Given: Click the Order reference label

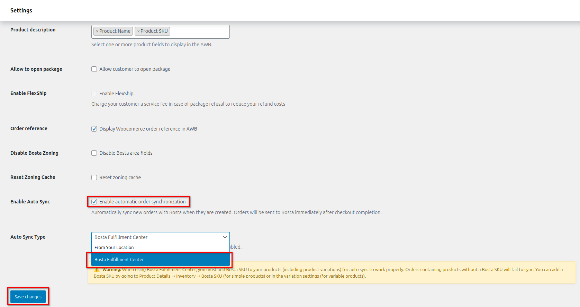Looking at the screenshot, I should pyautogui.click(x=29, y=128).
